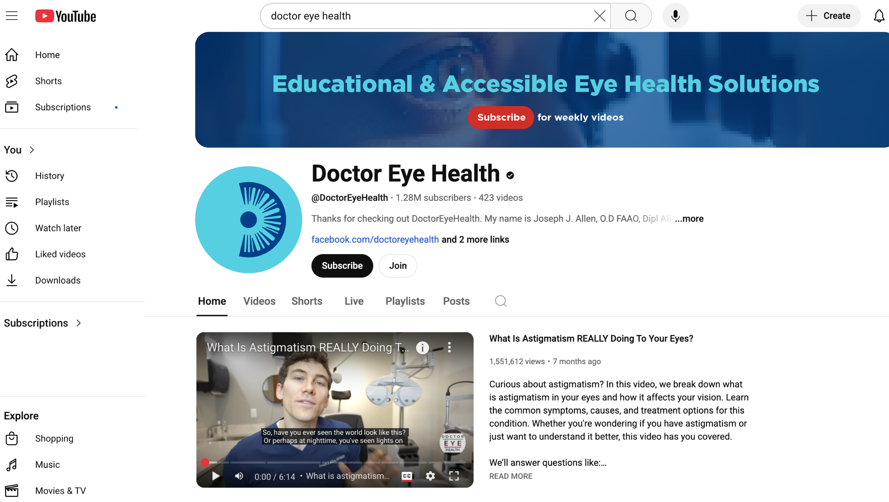This screenshot has width=889, height=502.
Task: Switch to the Live tab
Action: (x=354, y=301)
